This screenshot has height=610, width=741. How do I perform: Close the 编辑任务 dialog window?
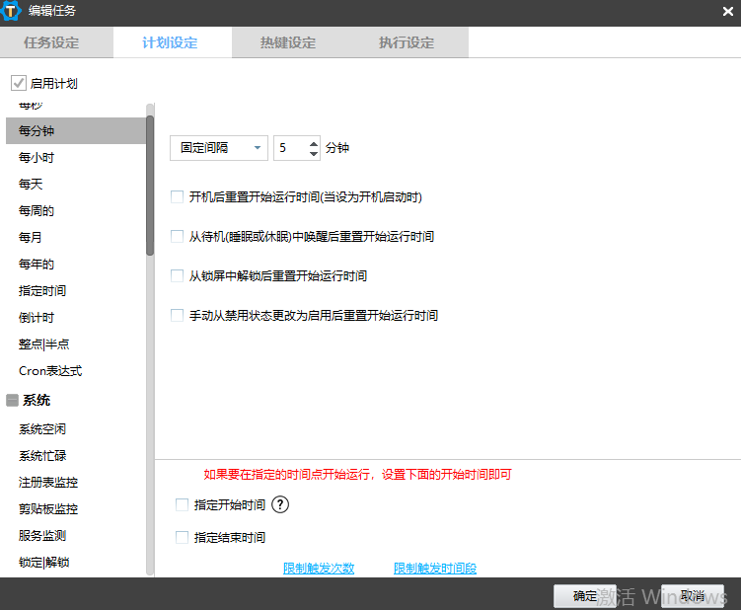(727, 11)
